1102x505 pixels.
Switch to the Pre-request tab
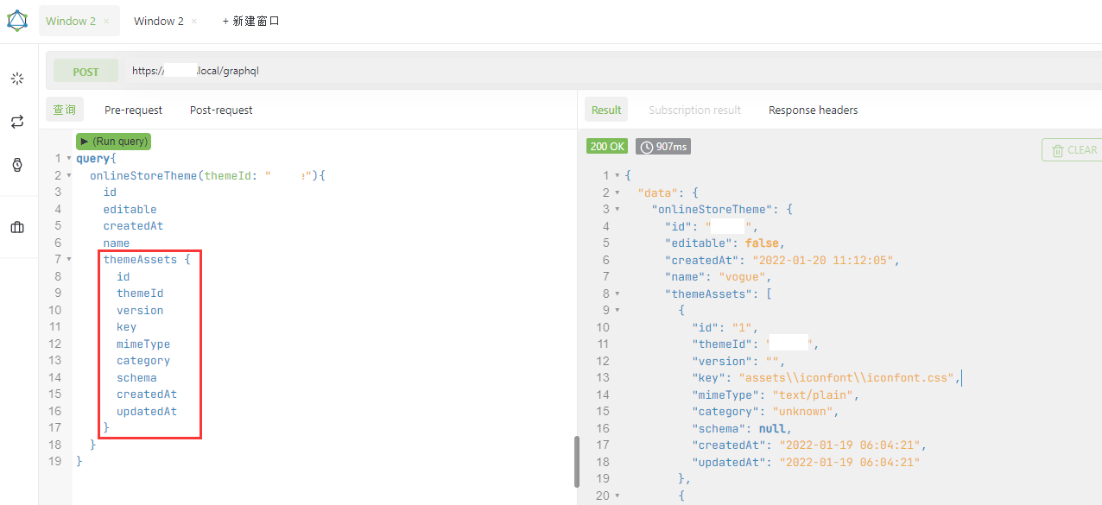click(x=133, y=110)
